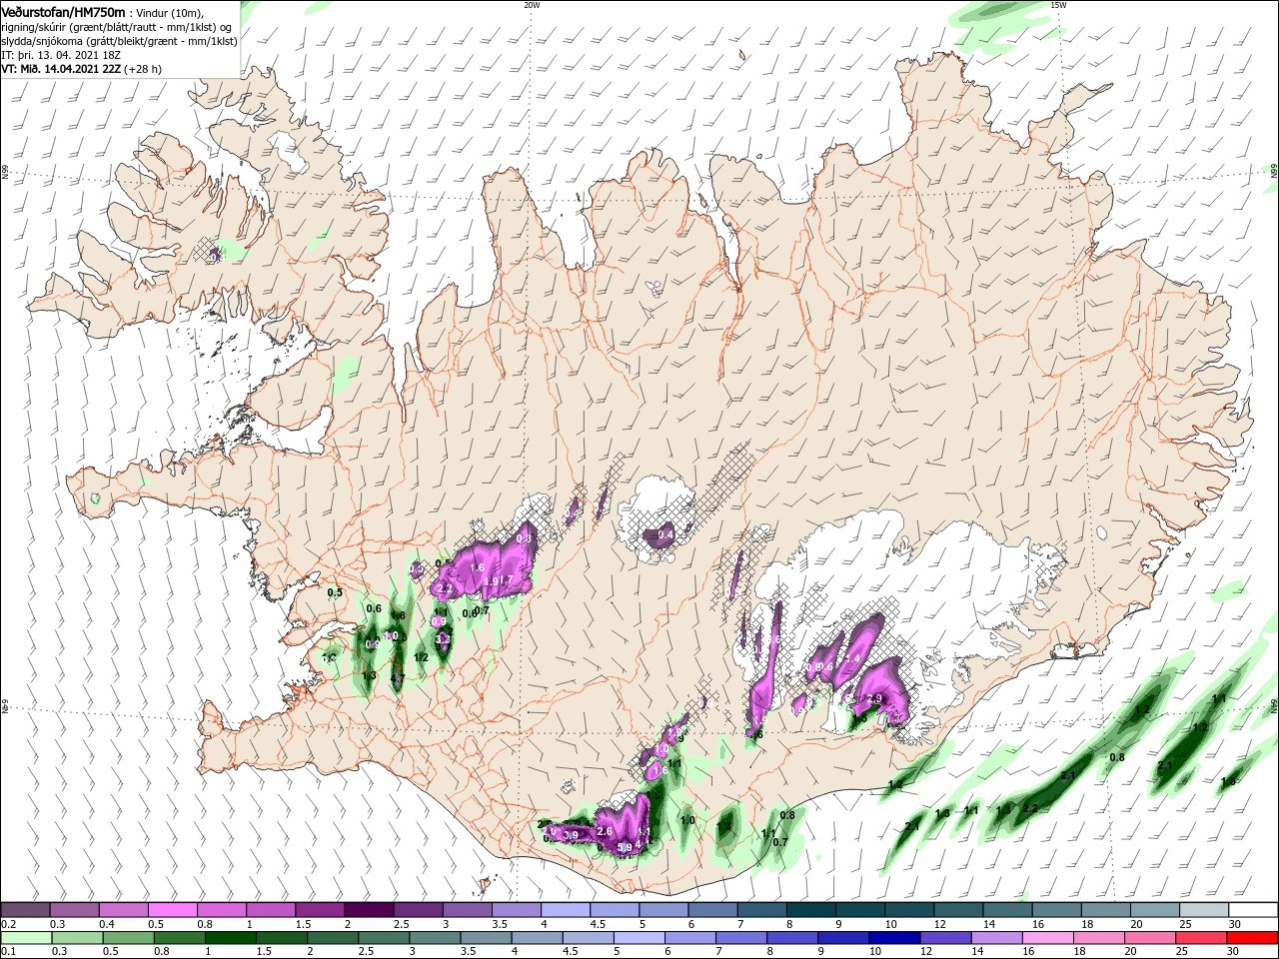Click the 5.9 snowfall value on the south coast
1279x959 pixels.
click(626, 848)
